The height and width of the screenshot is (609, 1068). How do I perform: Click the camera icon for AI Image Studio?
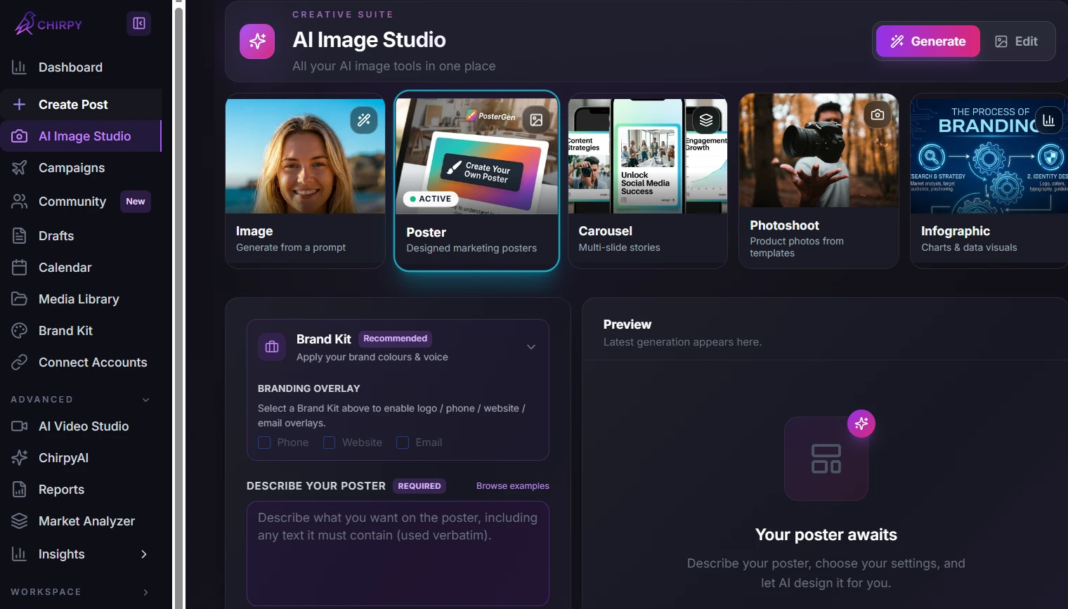click(19, 136)
